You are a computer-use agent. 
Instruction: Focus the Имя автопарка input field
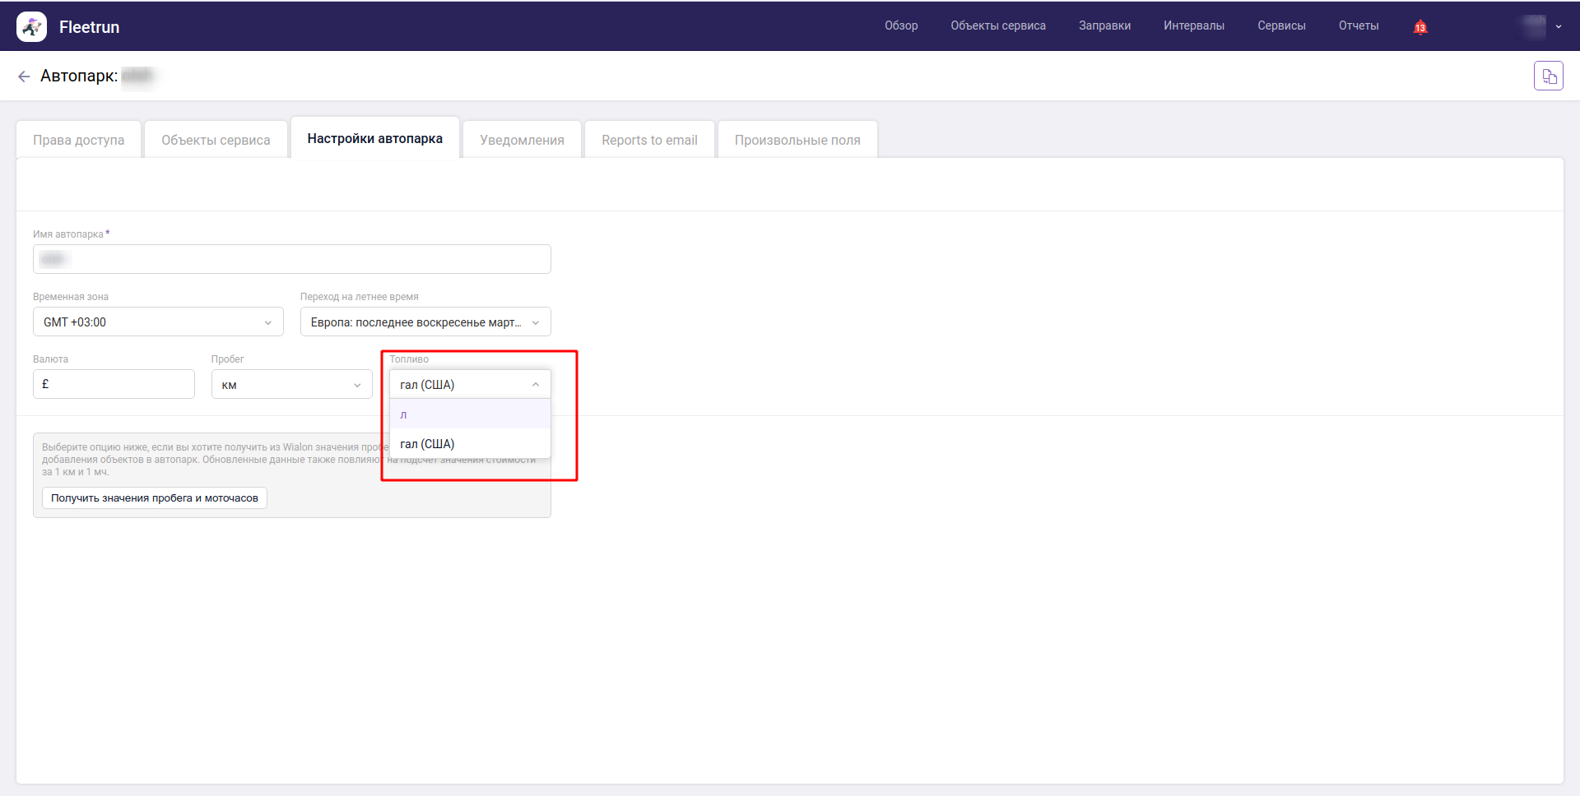coord(291,260)
